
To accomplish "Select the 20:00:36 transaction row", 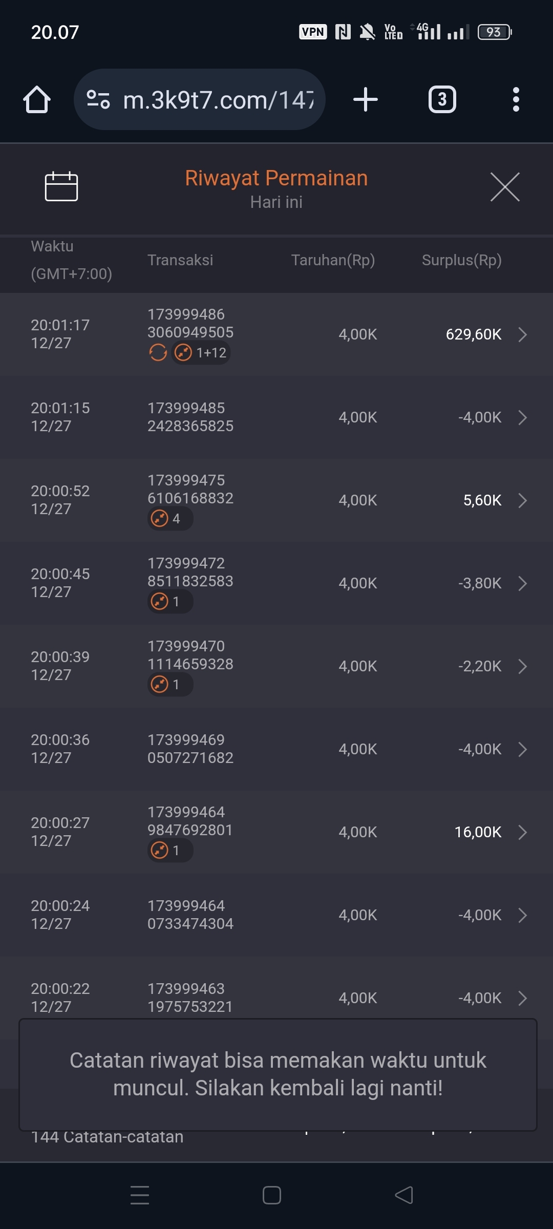I will point(276,749).
